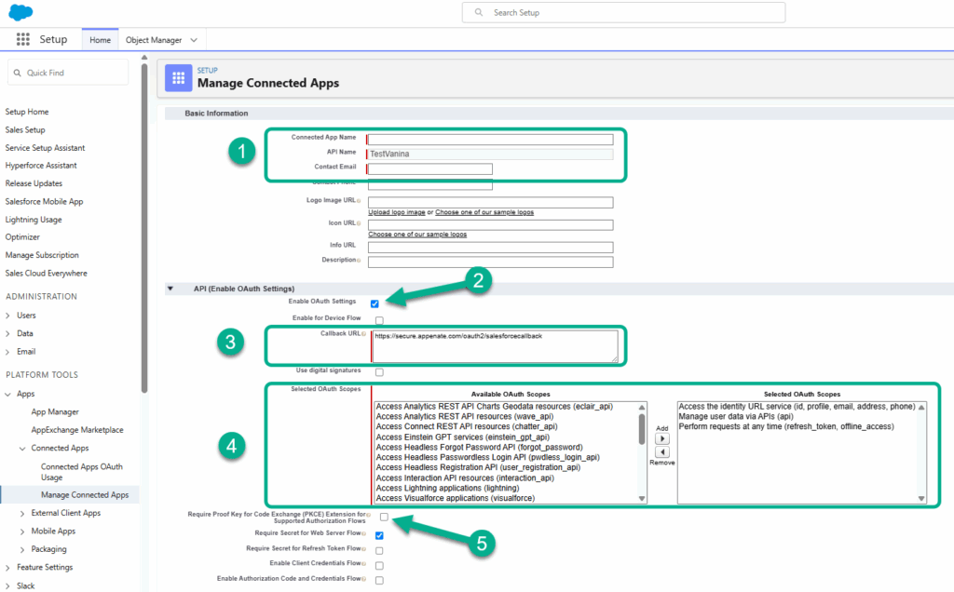Open Setup Home in sidebar
The image size is (954, 592).
(x=27, y=112)
